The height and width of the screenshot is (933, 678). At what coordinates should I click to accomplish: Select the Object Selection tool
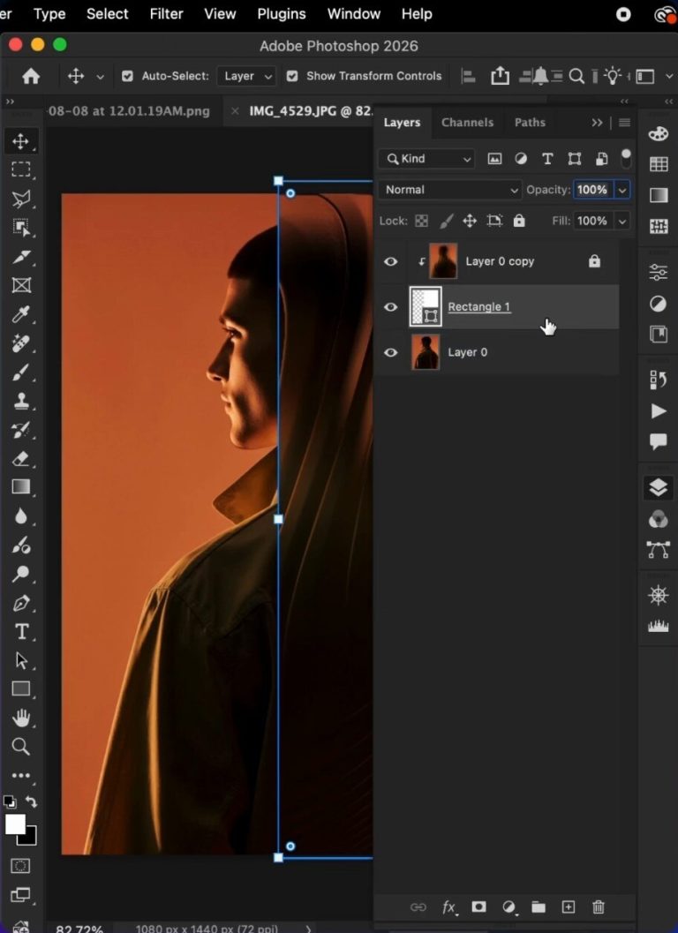pos(21,227)
